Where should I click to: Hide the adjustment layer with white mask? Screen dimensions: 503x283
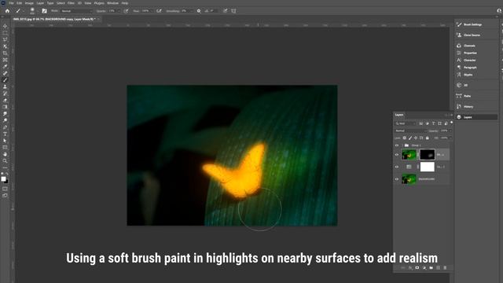pos(397,167)
